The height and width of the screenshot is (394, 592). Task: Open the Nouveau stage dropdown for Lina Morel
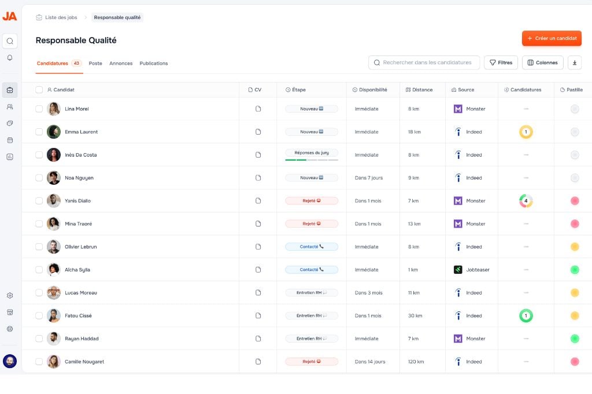click(x=311, y=109)
